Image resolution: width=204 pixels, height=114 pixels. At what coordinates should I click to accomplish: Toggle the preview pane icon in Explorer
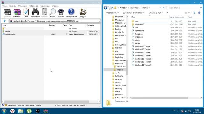[x=194, y=13]
